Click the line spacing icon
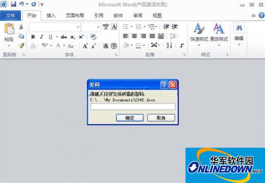The height and width of the screenshot is (183, 265). [x=173, y=36]
